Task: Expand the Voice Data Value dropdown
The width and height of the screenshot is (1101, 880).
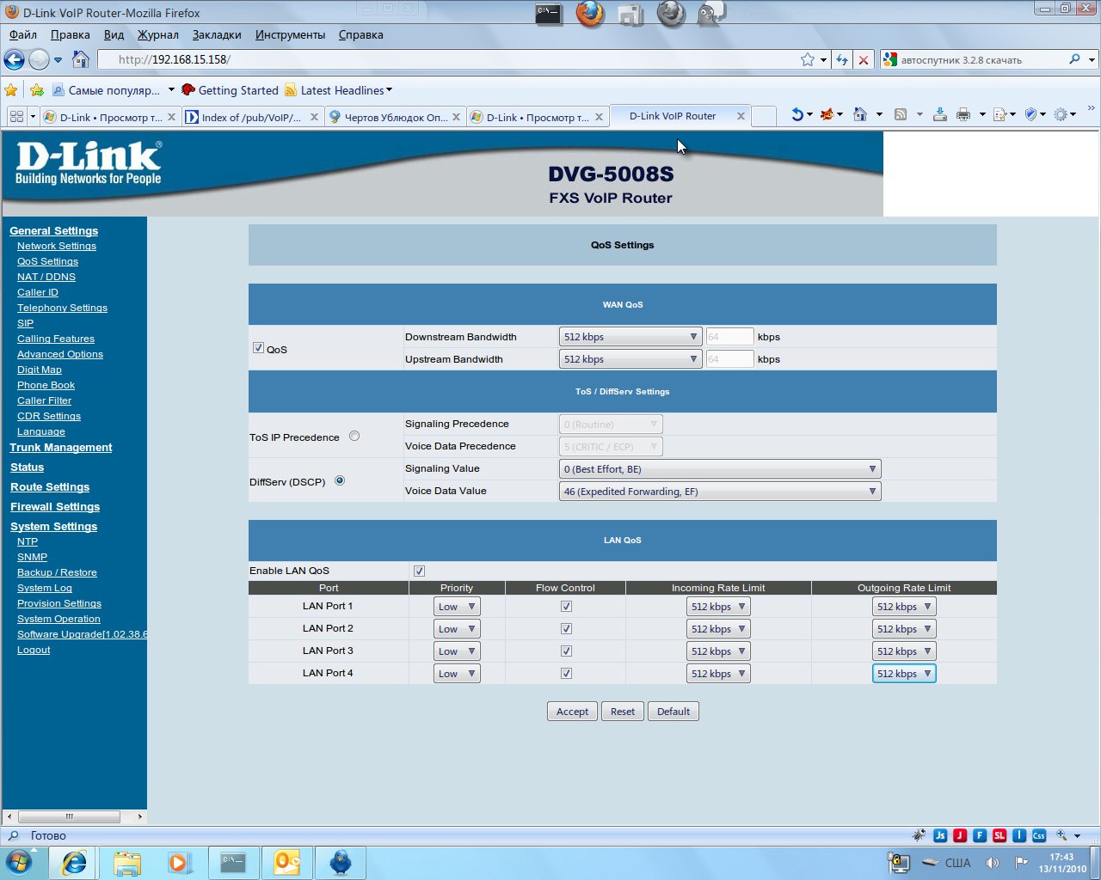Action: [x=719, y=492]
